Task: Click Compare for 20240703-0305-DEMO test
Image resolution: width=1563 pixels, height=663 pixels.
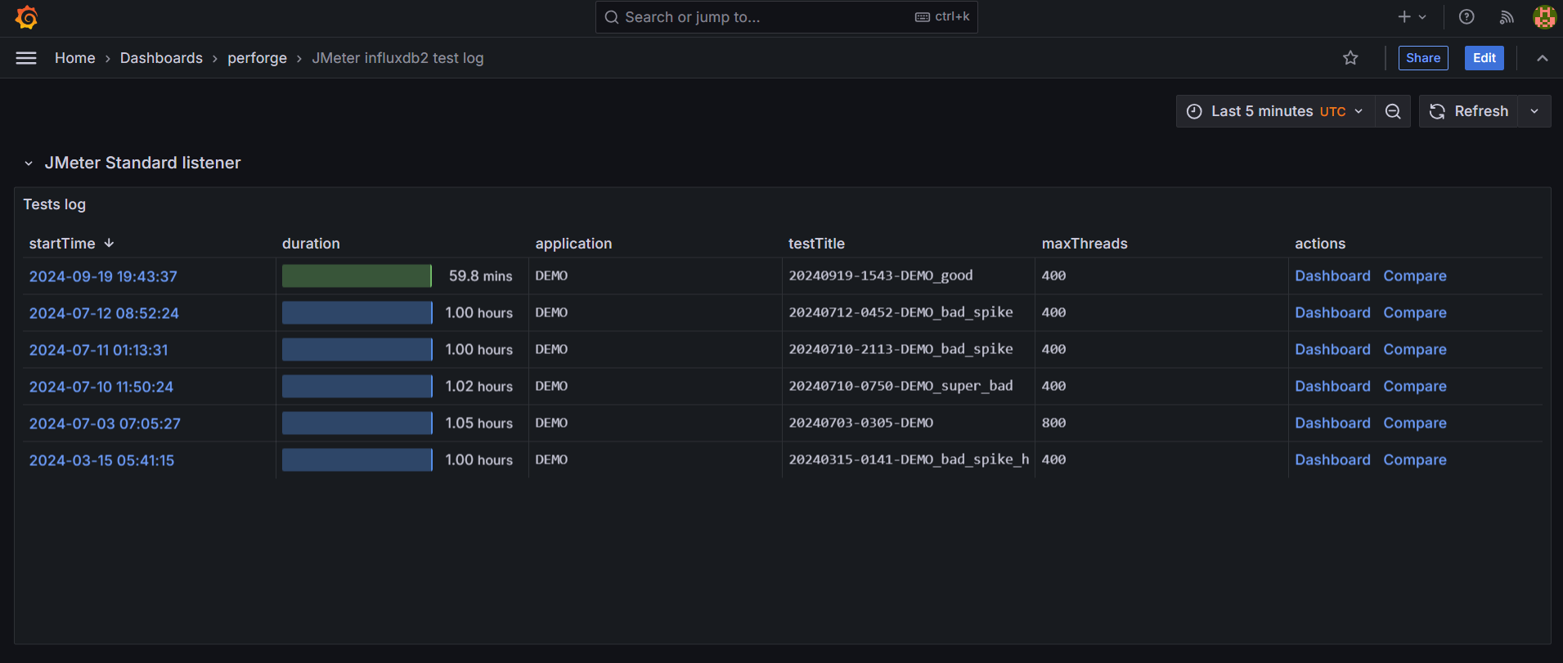Action: click(x=1415, y=423)
